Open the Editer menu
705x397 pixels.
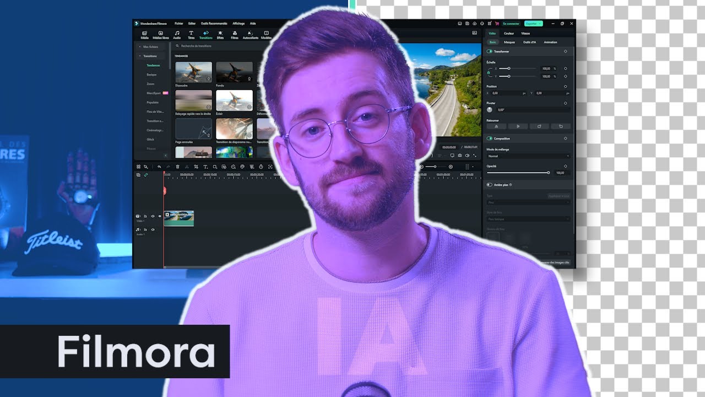pyautogui.click(x=192, y=24)
